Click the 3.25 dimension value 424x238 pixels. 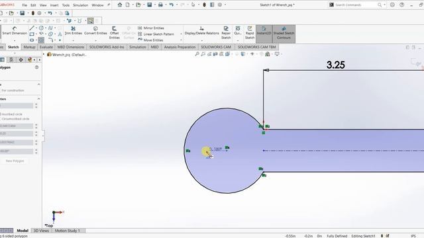click(x=336, y=65)
